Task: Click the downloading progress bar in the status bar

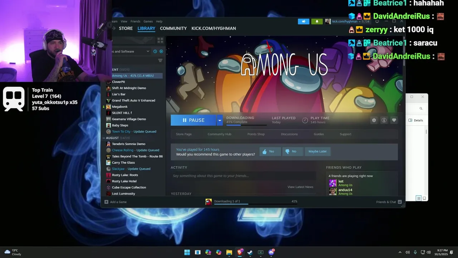Action: (x=255, y=204)
